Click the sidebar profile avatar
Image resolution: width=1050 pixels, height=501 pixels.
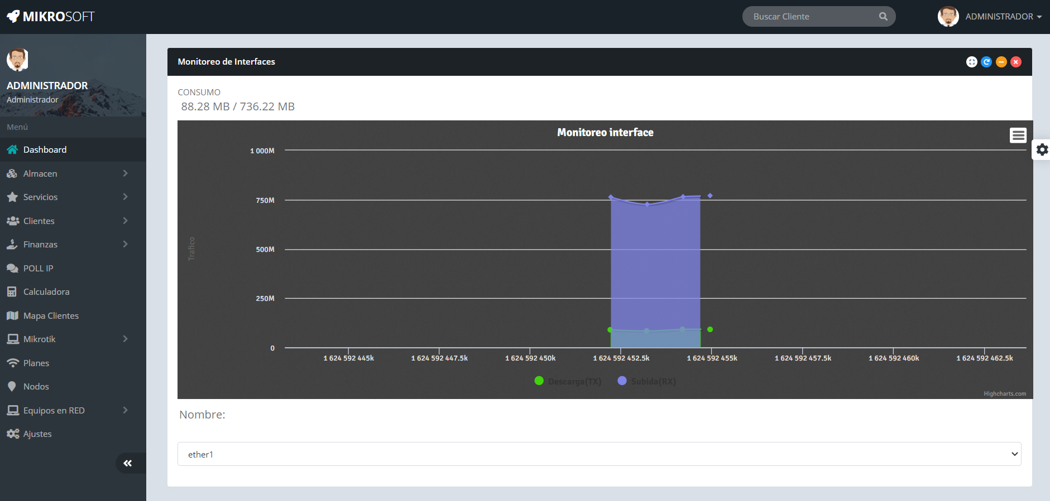[17, 60]
